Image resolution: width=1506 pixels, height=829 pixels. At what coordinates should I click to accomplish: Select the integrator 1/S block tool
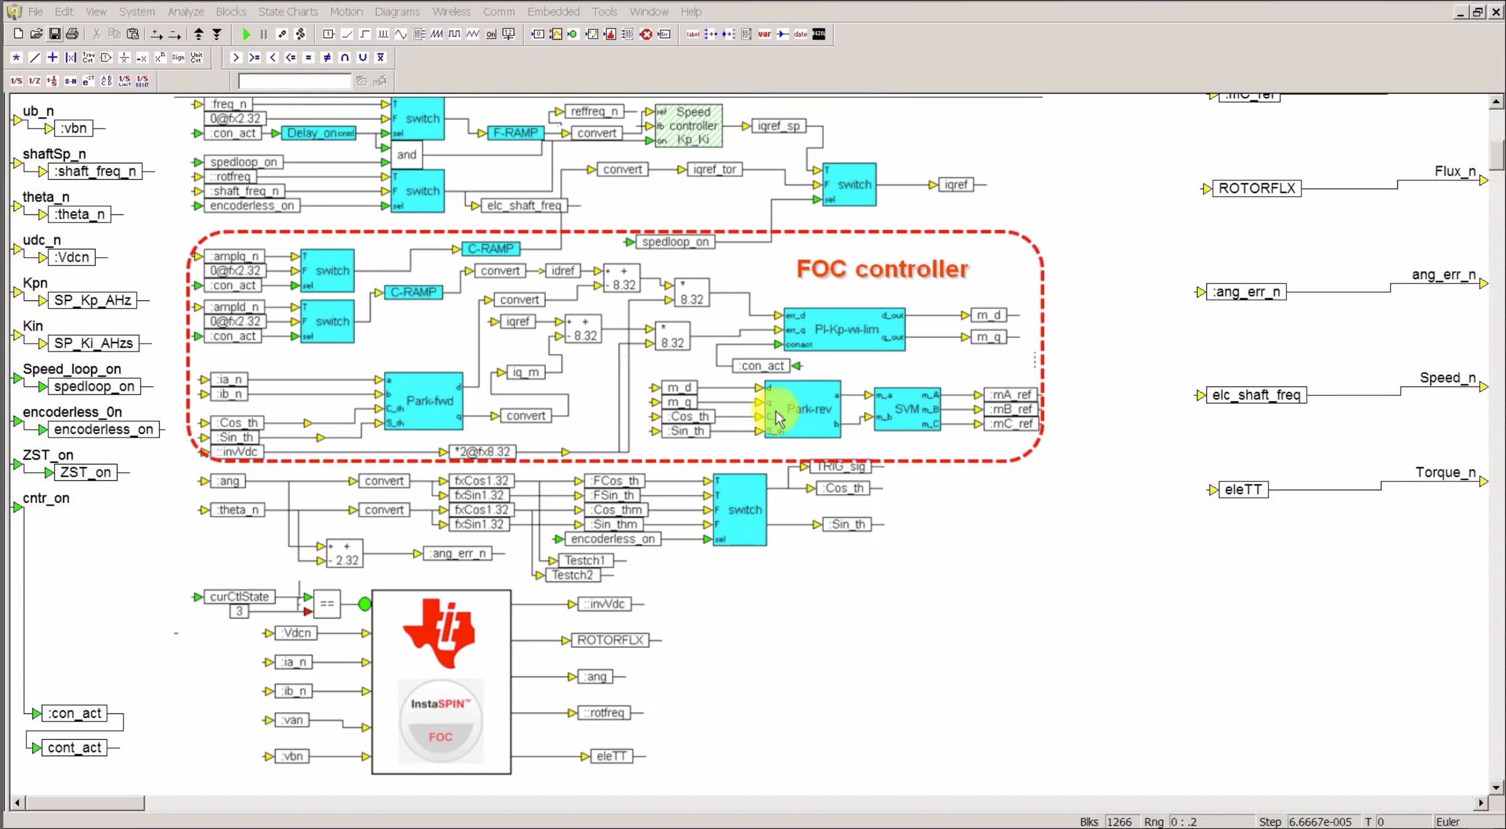tap(16, 80)
